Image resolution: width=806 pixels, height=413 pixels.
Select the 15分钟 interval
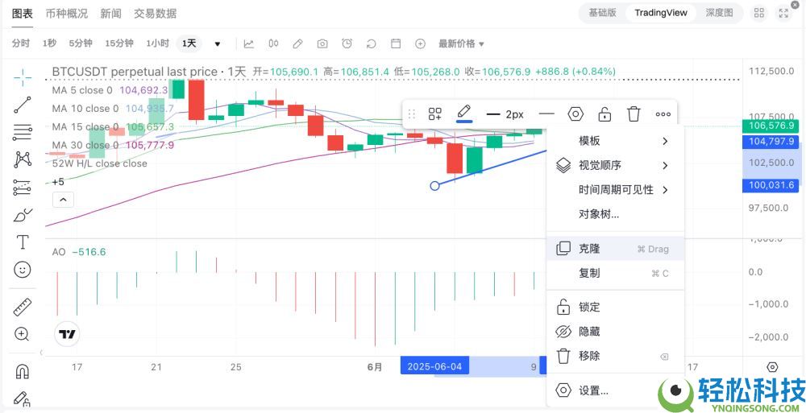[x=119, y=43]
